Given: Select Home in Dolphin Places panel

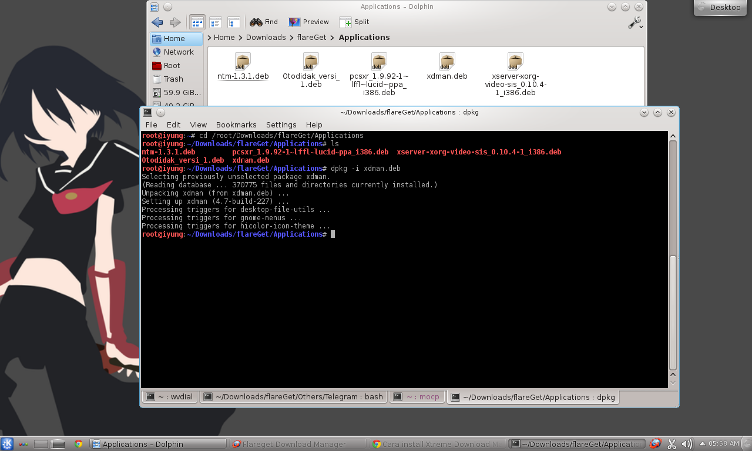Looking at the screenshot, I should 176,39.
